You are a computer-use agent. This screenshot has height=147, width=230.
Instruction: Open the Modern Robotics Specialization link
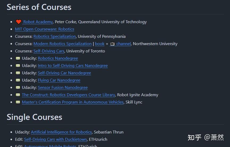[62, 44]
